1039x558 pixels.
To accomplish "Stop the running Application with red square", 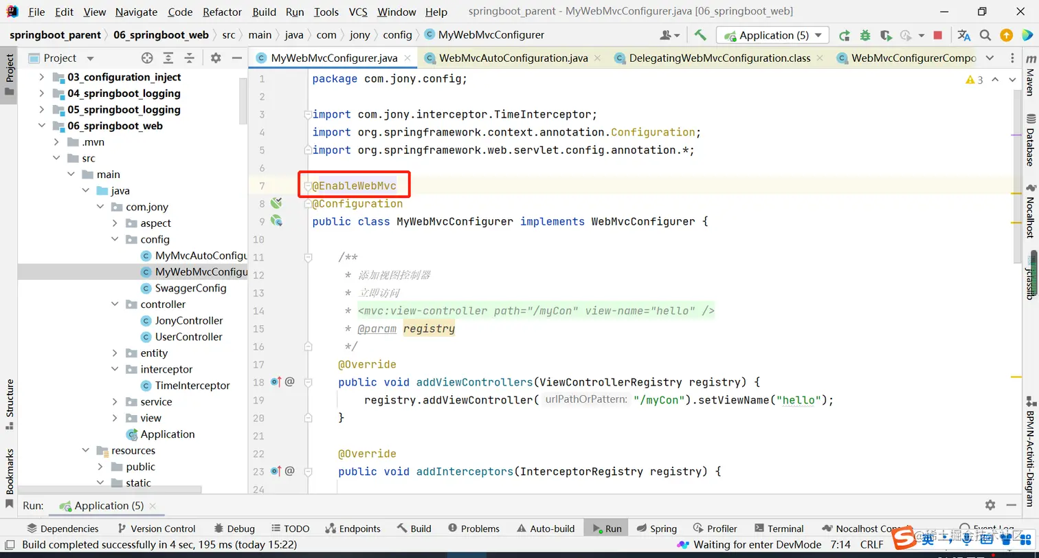I will [x=938, y=35].
